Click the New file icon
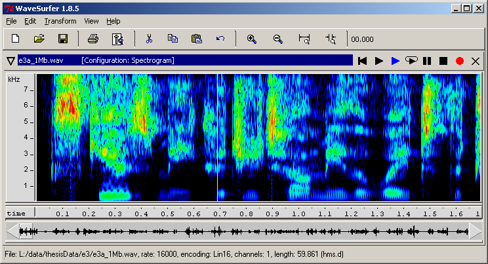Viewport: 488px width, 264px height. pos(16,39)
